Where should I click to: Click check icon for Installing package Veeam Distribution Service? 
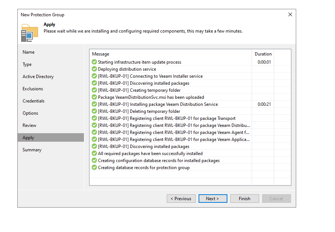(94, 104)
